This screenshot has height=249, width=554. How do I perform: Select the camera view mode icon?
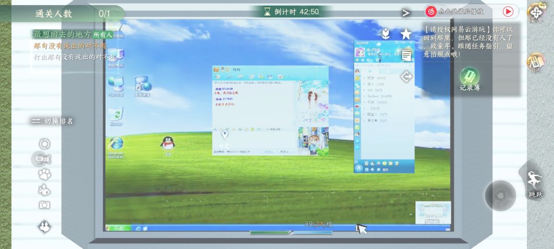(43, 159)
